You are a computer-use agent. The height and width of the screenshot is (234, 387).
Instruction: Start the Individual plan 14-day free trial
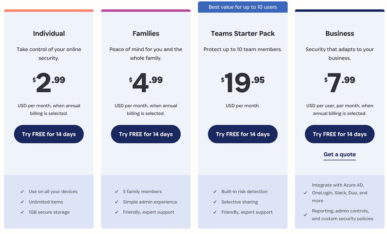pyautogui.click(x=49, y=134)
